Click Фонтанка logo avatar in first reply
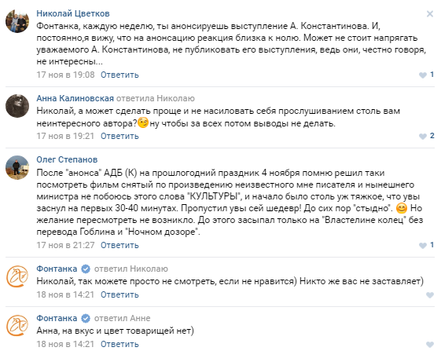441x351 pixels. point(17,276)
